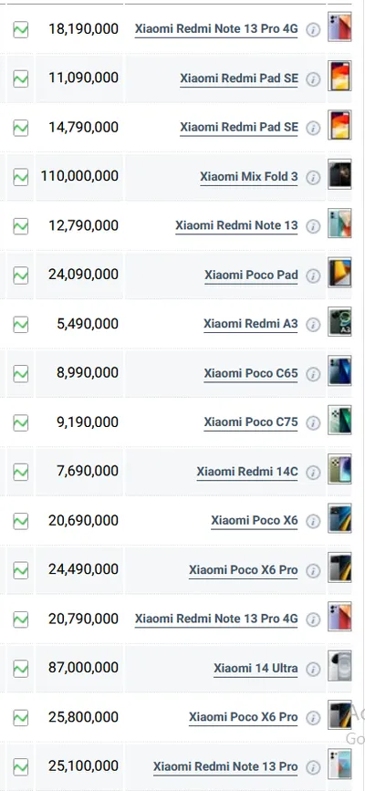Open info icon beside Xiaomi Redmi 14C
The width and height of the screenshot is (365, 791).
click(313, 473)
